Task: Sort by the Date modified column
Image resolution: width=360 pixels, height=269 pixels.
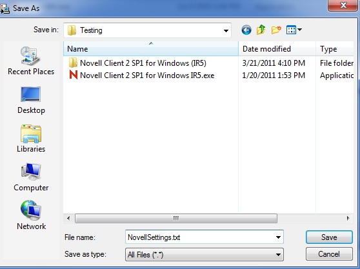Action: point(277,49)
